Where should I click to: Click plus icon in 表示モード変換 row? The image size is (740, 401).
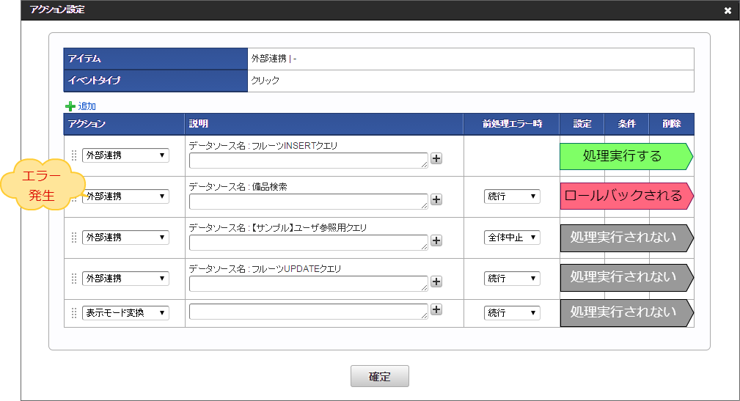pyautogui.click(x=436, y=309)
